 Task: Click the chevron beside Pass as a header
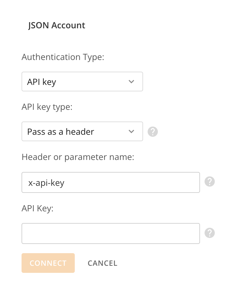131,131
